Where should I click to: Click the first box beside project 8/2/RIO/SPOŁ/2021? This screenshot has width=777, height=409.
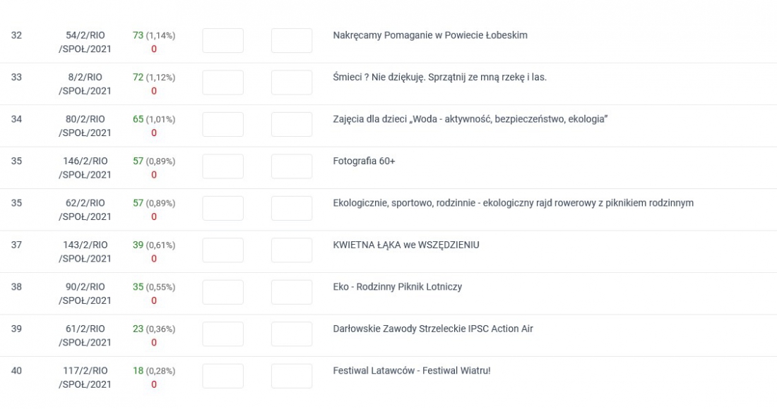[x=223, y=83]
